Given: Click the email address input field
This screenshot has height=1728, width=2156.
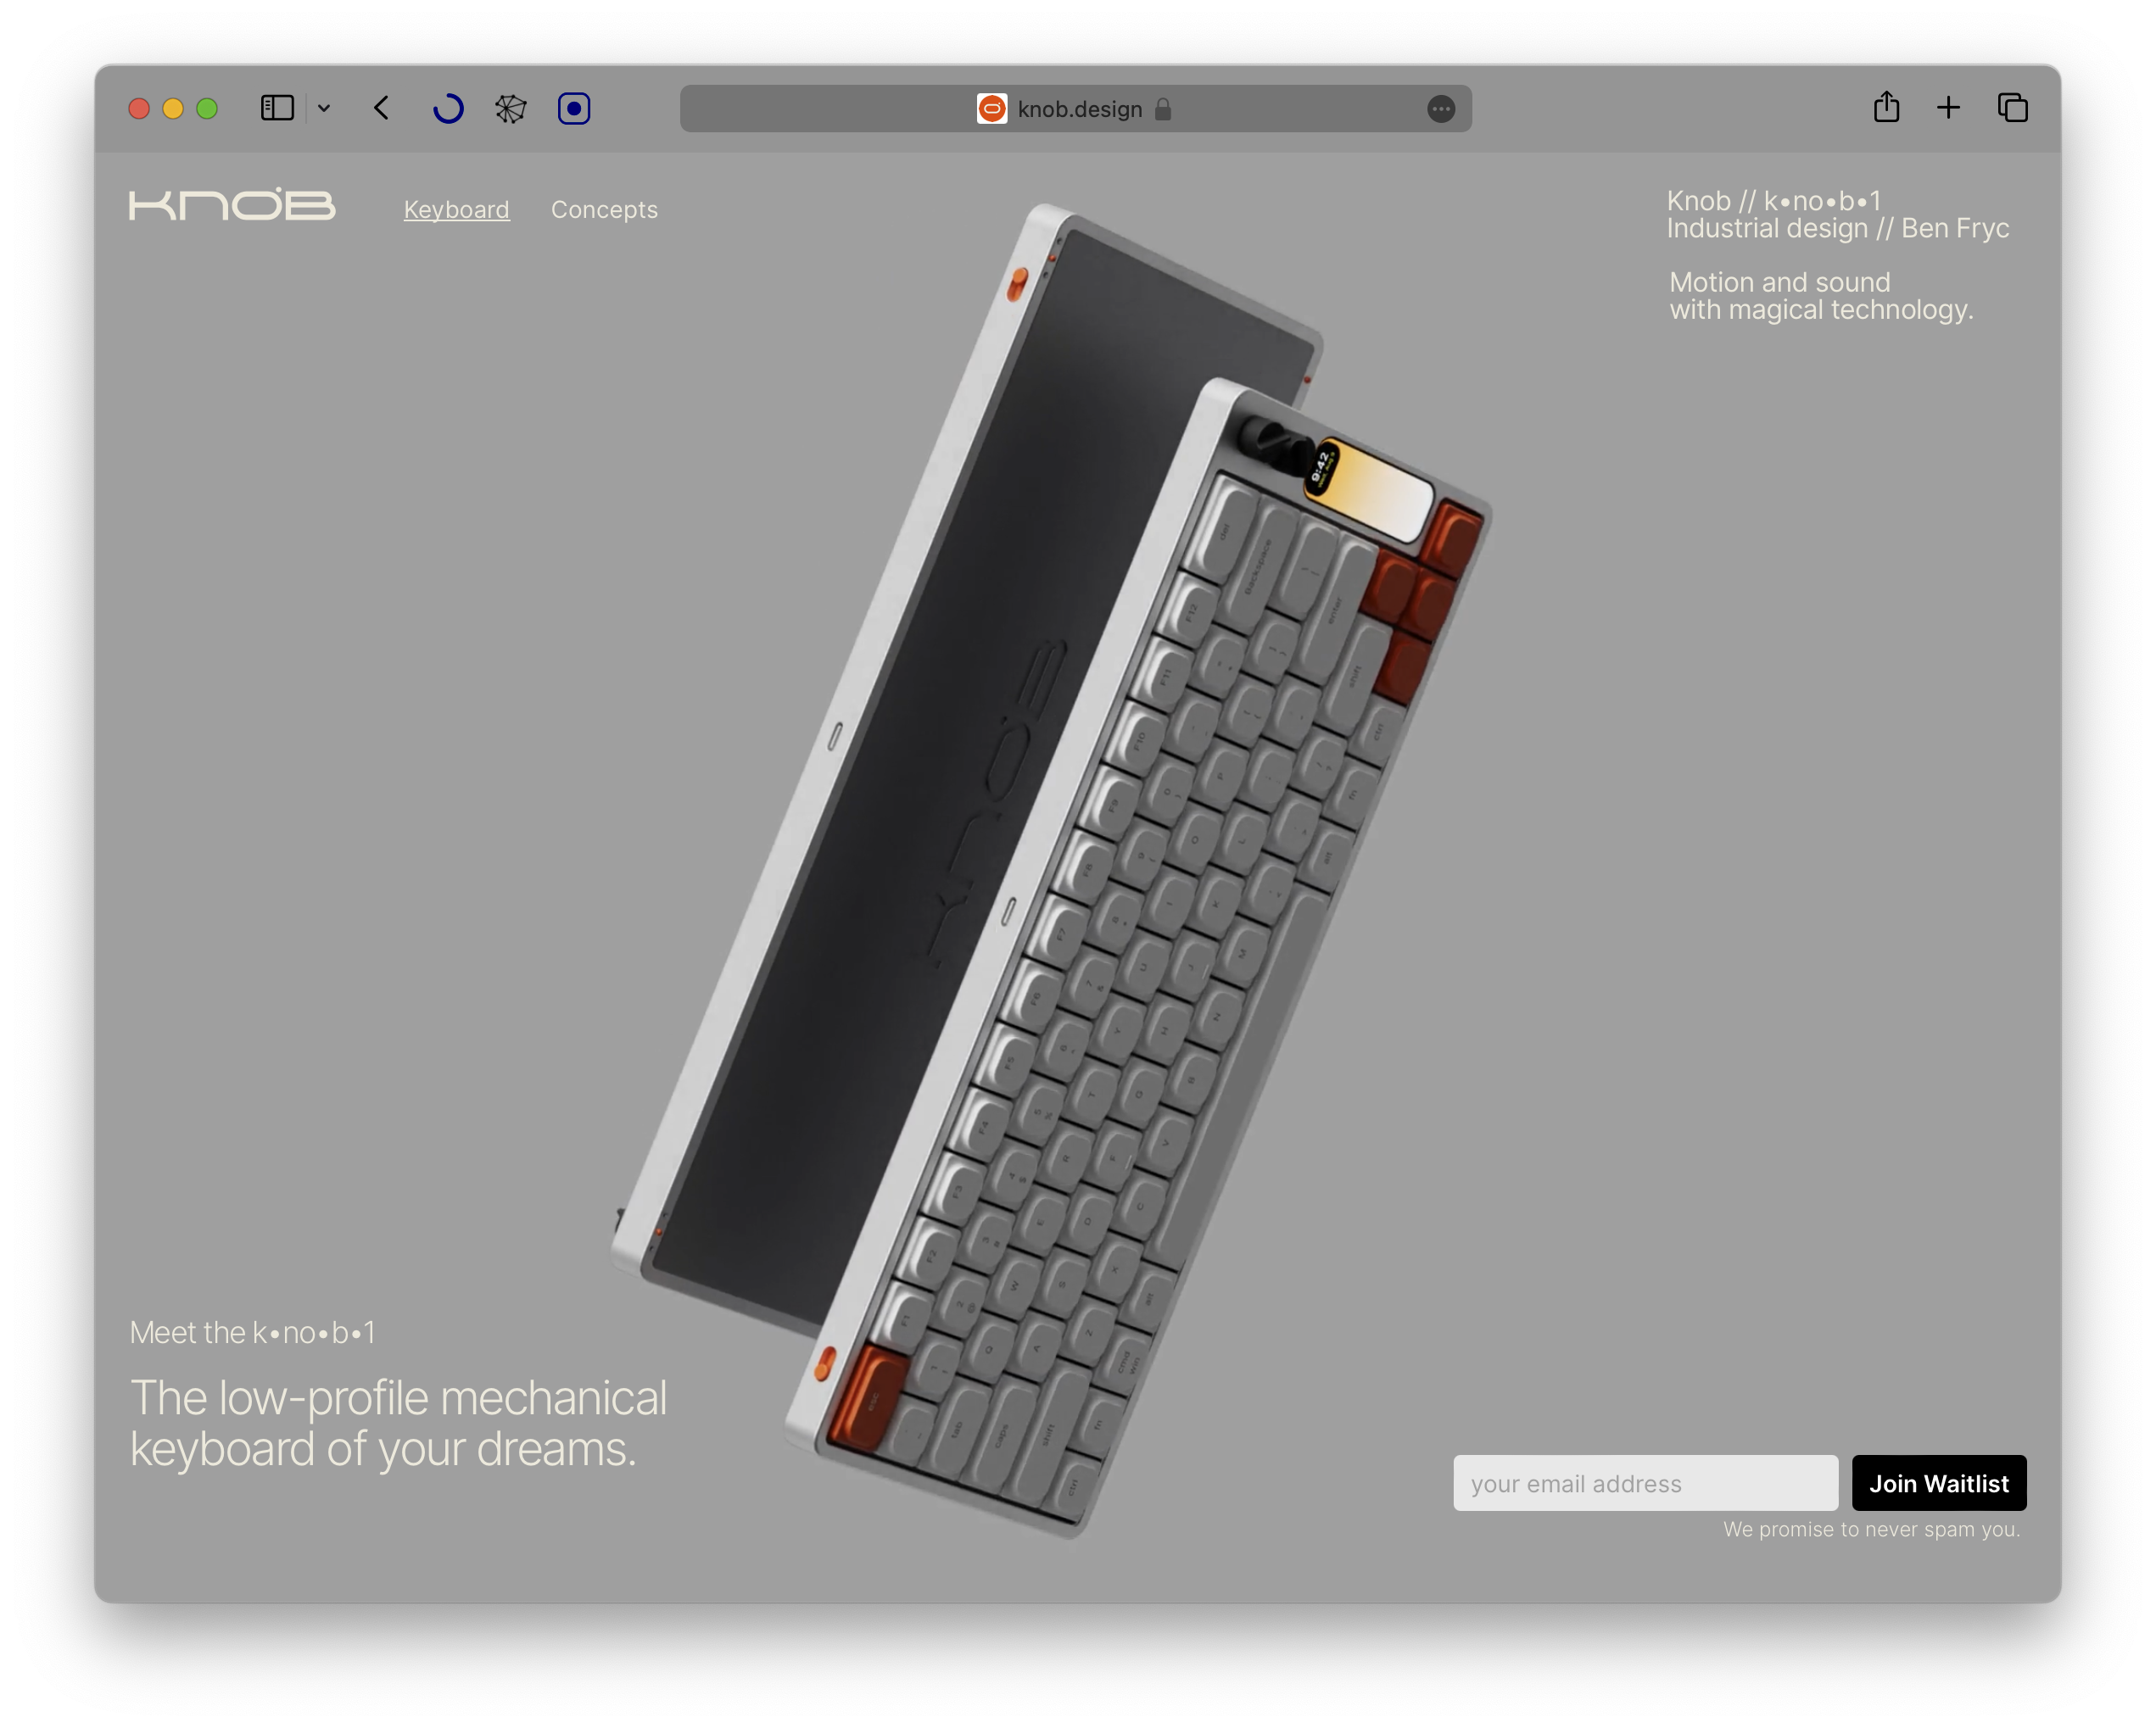Looking at the screenshot, I should (x=1645, y=1483).
